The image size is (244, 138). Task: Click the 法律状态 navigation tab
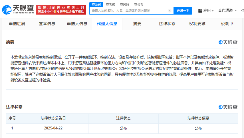(x=167, y=24)
